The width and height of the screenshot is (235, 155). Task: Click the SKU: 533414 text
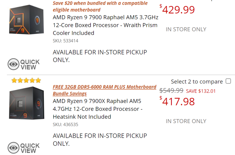(x=65, y=41)
